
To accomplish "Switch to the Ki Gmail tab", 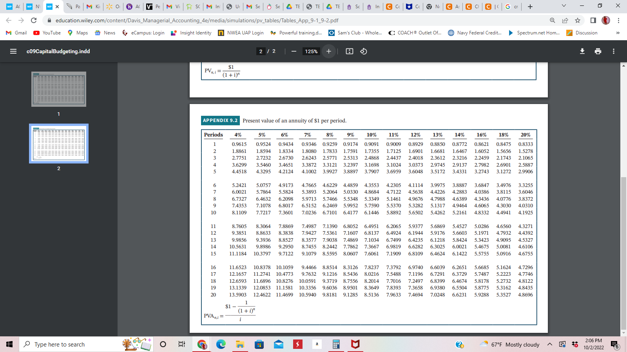I will pyautogui.click(x=93, y=7).
